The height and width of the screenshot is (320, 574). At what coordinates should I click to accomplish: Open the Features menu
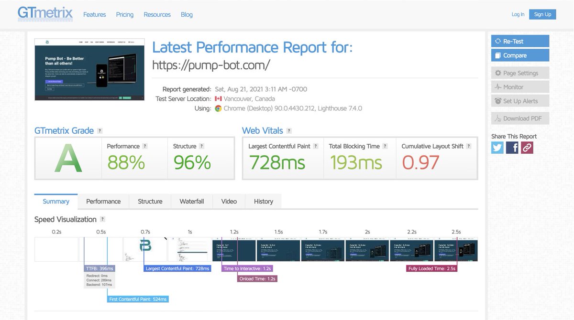click(x=95, y=14)
